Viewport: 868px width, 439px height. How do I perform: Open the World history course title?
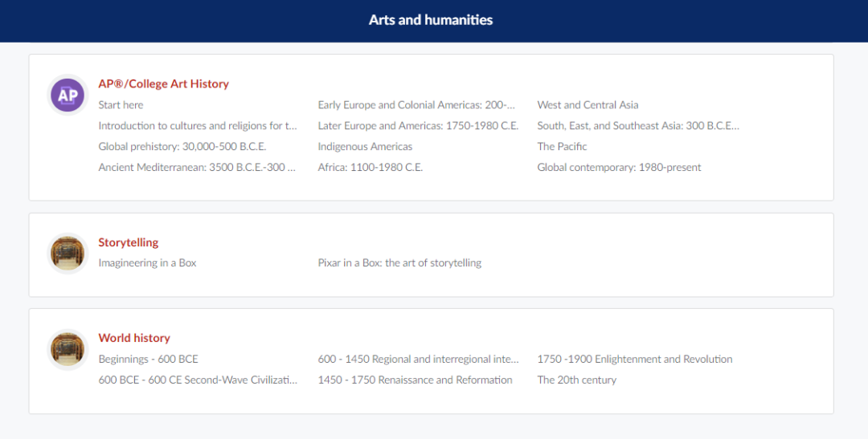pyautogui.click(x=134, y=338)
